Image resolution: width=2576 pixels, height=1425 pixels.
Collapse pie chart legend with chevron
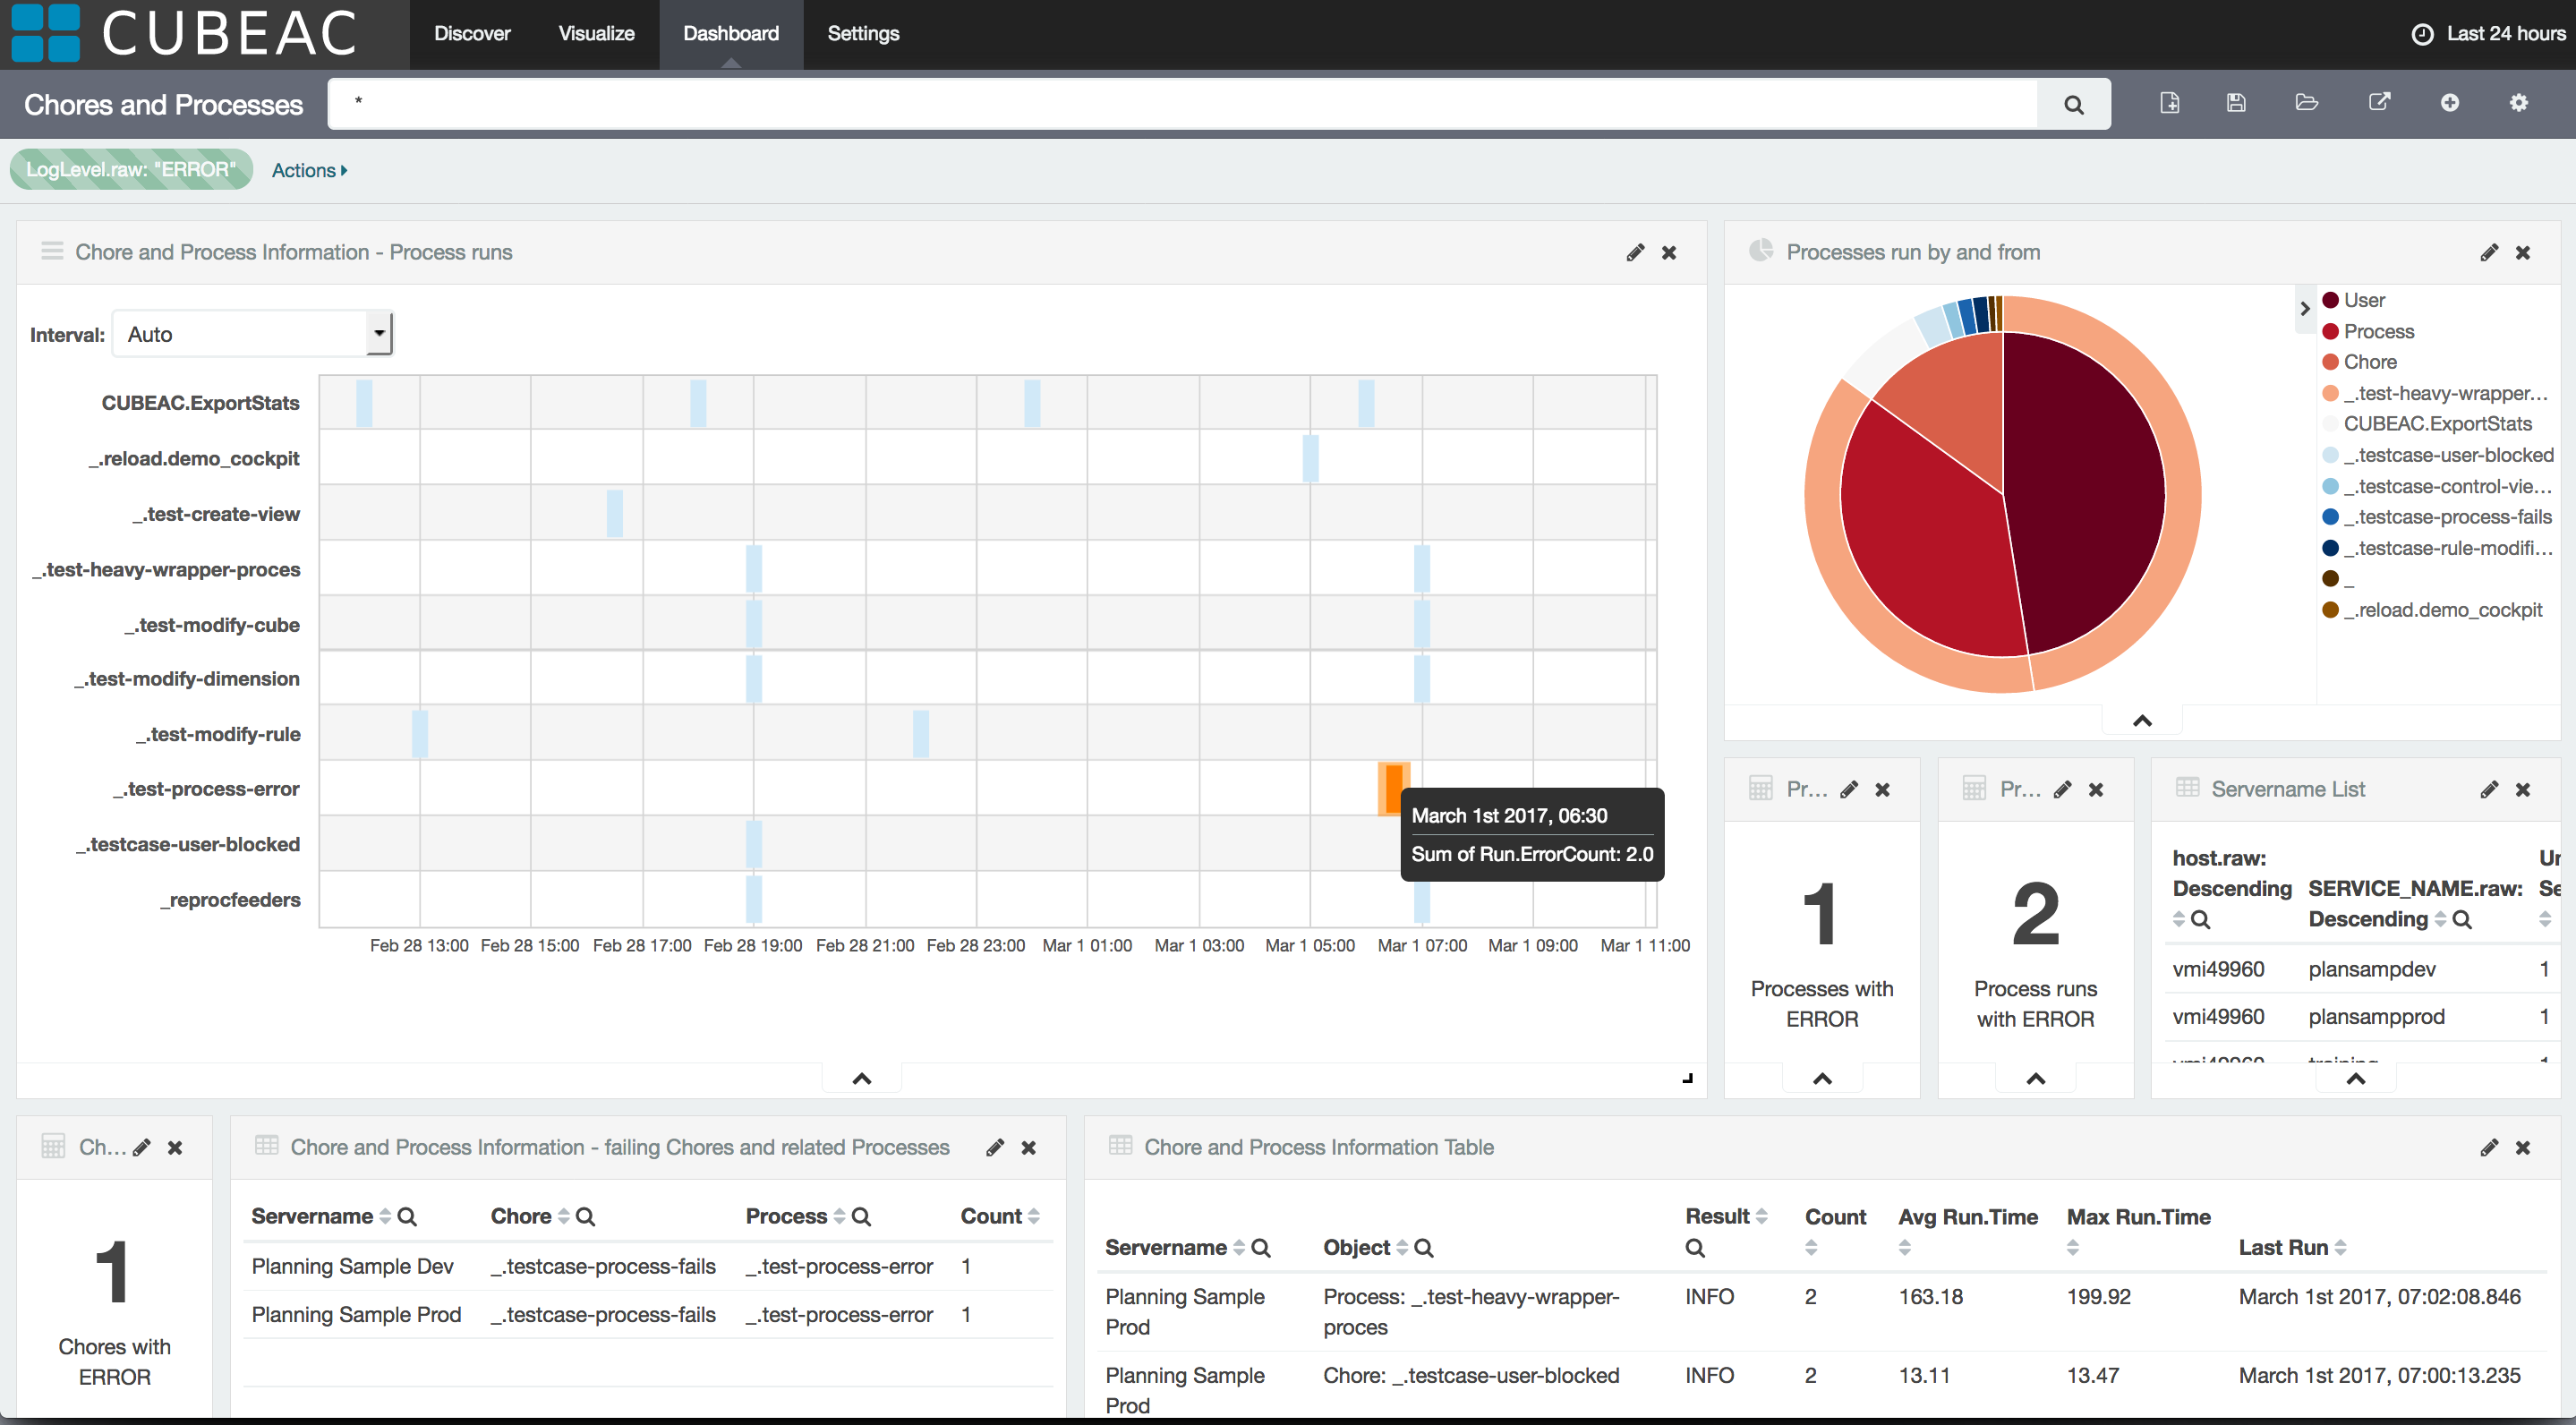click(2304, 308)
